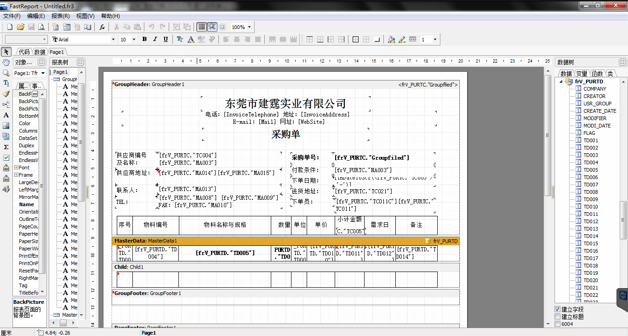Select the Hand tool in left toolbar
The height and width of the screenshot is (336, 628).
point(6,62)
